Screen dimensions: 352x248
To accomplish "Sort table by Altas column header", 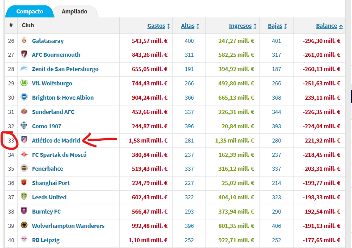I will [x=188, y=26].
